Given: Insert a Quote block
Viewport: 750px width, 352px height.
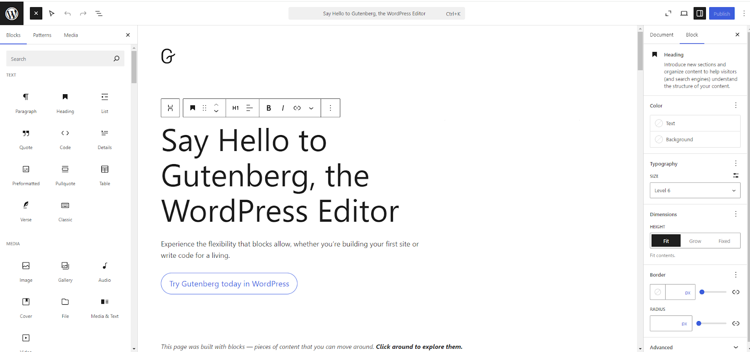Looking at the screenshot, I should [x=26, y=139].
